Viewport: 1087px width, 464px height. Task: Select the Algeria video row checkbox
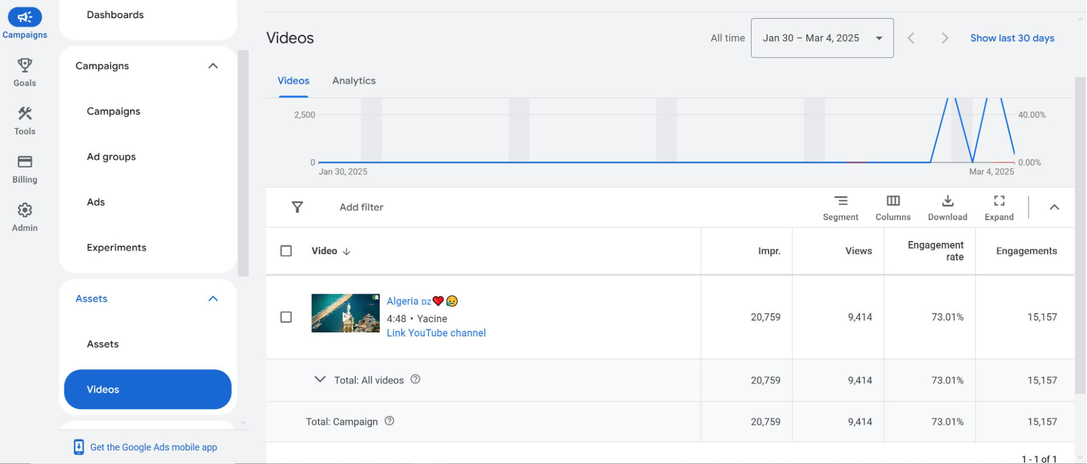coord(286,317)
